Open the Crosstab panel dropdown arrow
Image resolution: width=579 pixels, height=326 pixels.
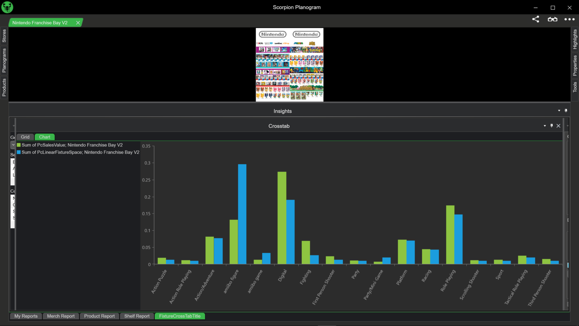[x=545, y=126]
